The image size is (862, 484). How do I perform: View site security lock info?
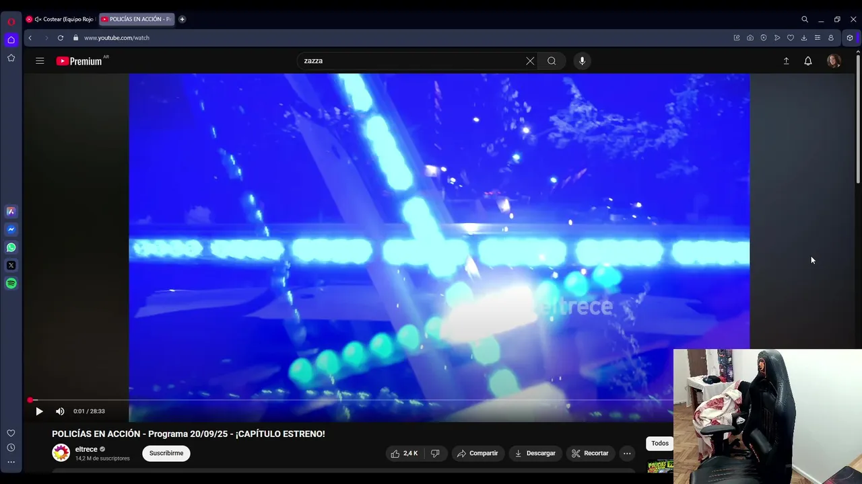tap(76, 38)
